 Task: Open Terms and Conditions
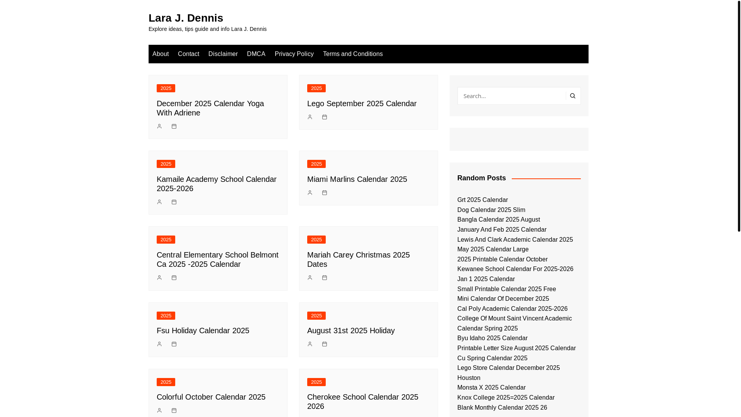(x=353, y=54)
